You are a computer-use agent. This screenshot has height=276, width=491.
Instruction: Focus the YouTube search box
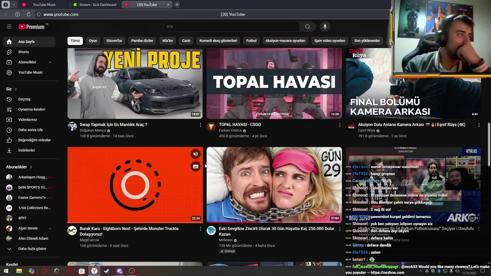(x=231, y=26)
